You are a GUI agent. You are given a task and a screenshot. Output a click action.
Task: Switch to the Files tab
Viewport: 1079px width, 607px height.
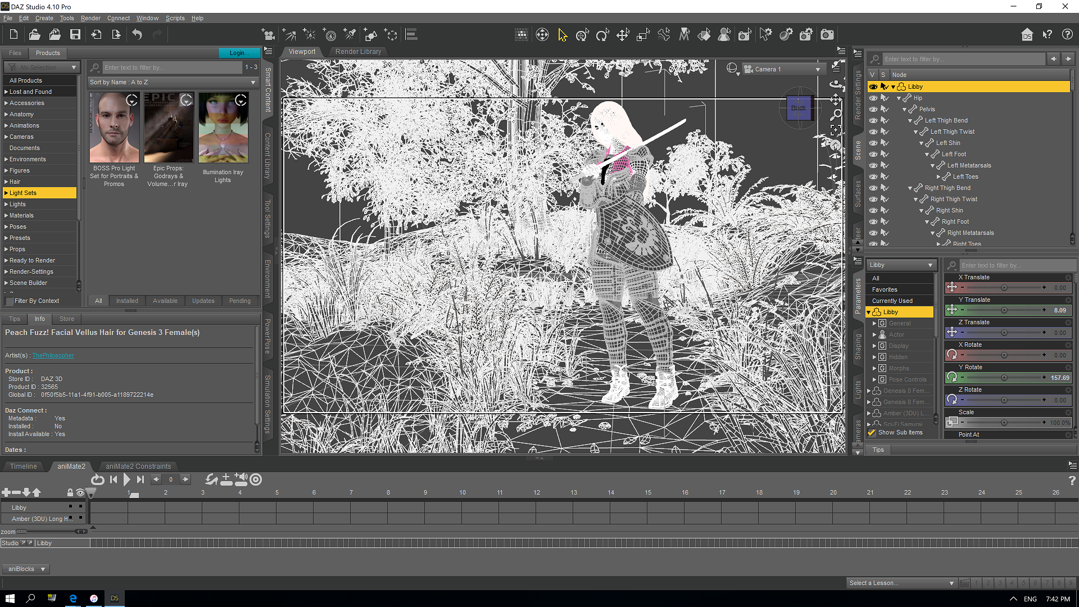[x=15, y=53]
